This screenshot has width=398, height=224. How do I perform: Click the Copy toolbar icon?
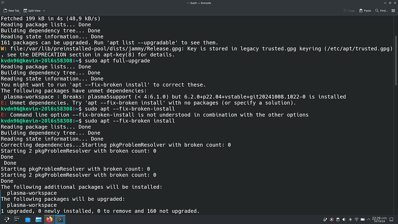click(x=349, y=10)
